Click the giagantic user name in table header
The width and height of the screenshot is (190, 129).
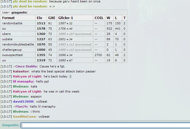click(x=19, y=12)
